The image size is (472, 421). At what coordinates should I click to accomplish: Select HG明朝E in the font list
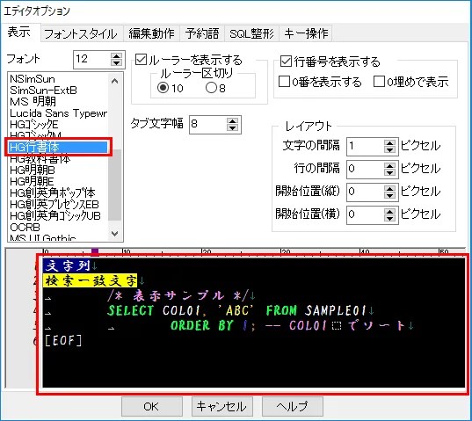pyautogui.click(x=58, y=182)
